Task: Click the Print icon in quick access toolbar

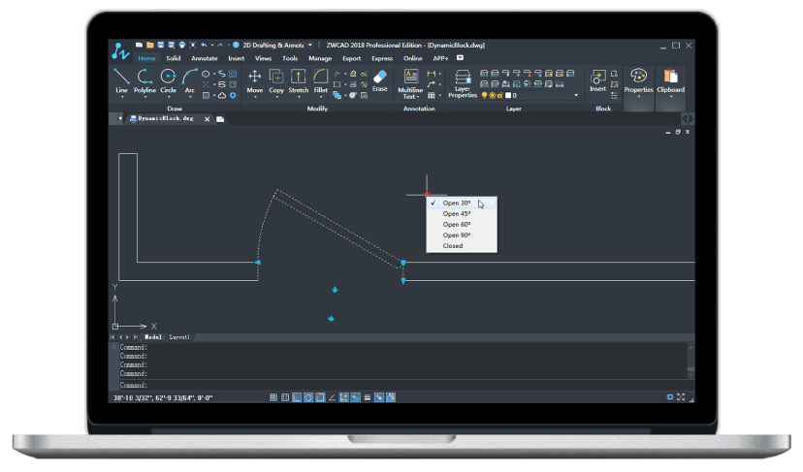Action: point(181,45)
